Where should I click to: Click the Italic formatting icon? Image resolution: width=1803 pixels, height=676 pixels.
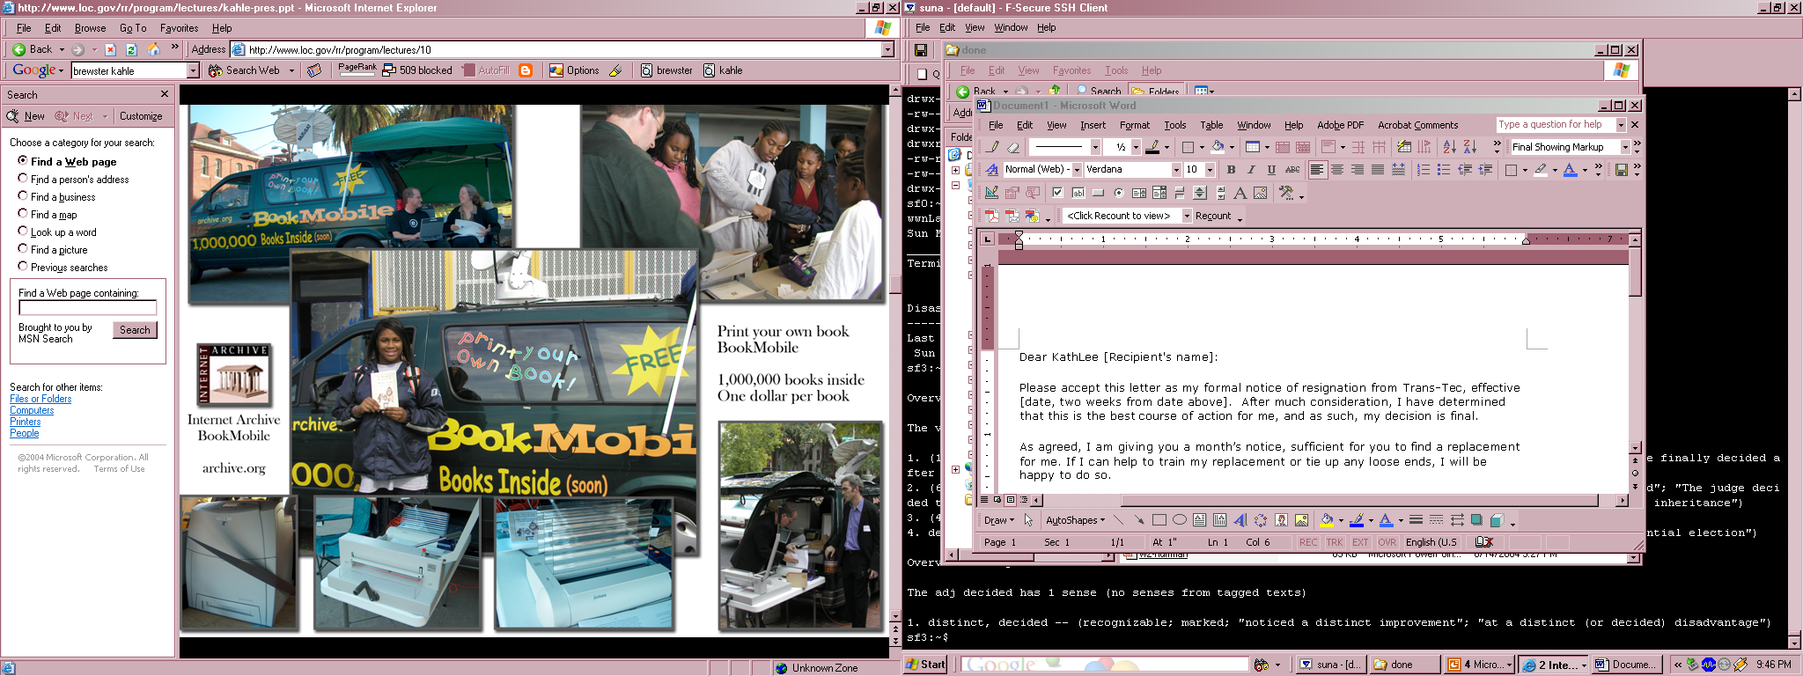(1251, 170)
